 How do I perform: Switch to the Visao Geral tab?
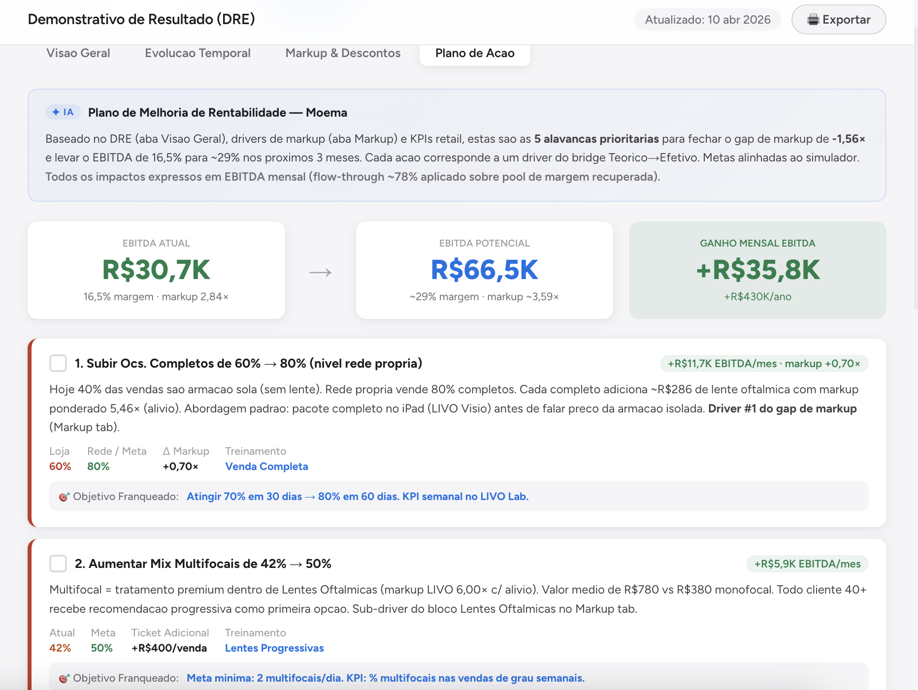click(x=78, y=53)
